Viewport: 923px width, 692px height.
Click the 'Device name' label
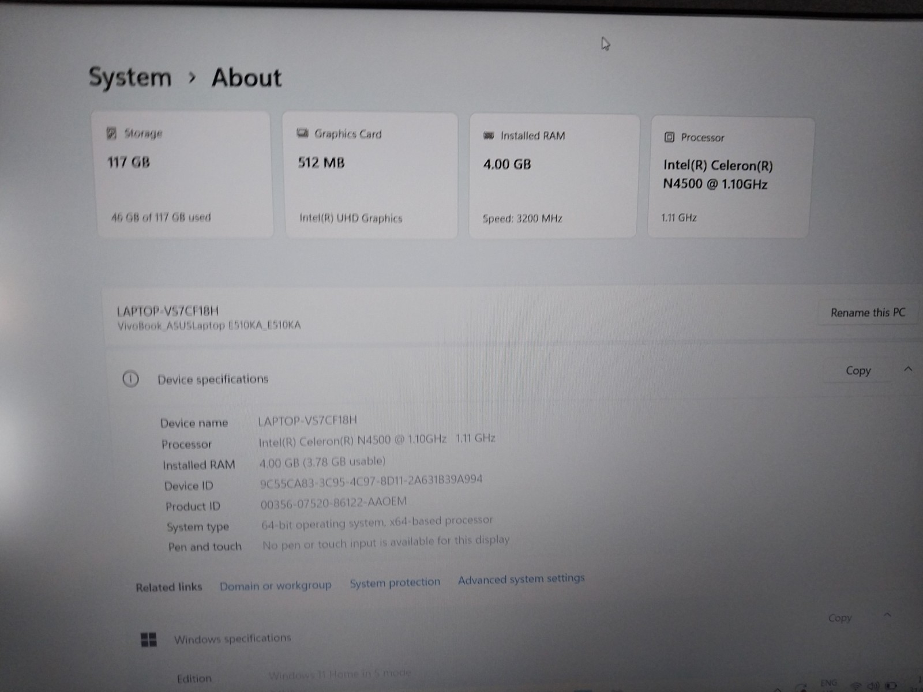pyautogui.click(x=194, y=423)
